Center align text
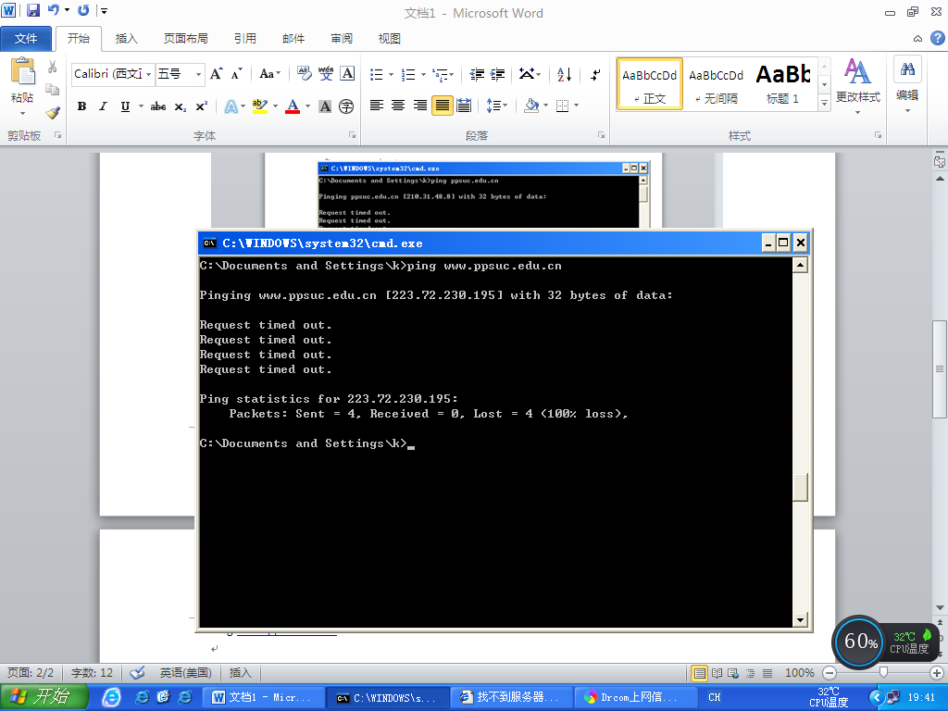 (398, 106)
